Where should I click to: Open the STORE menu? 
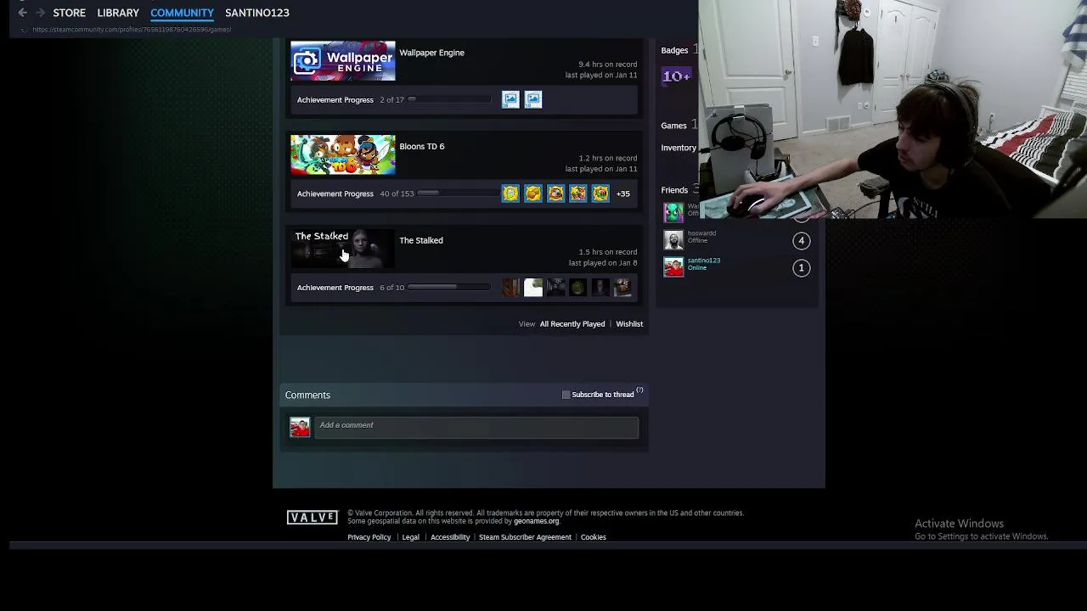[69, 13]
